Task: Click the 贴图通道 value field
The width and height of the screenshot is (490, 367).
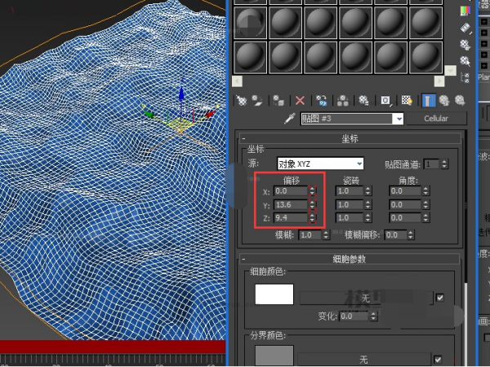Action: 431,164
